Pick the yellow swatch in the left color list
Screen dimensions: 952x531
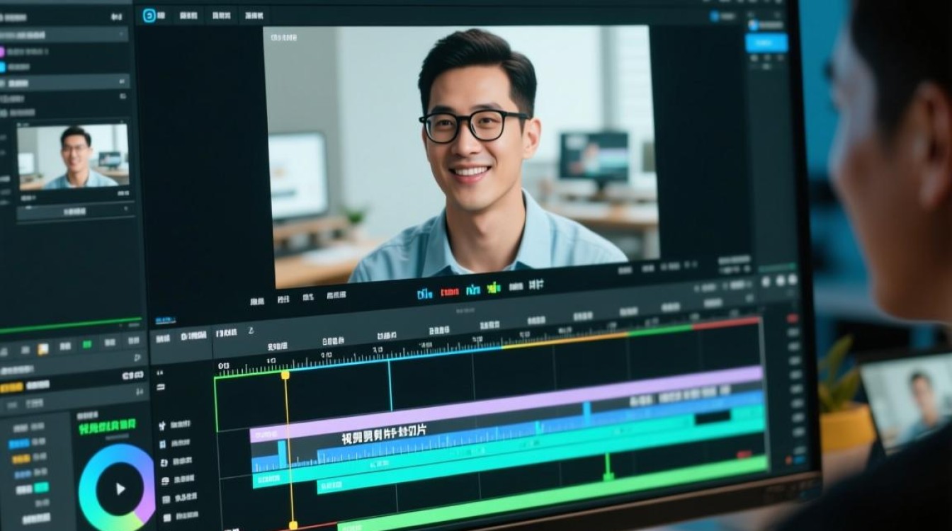pos(21,459)
